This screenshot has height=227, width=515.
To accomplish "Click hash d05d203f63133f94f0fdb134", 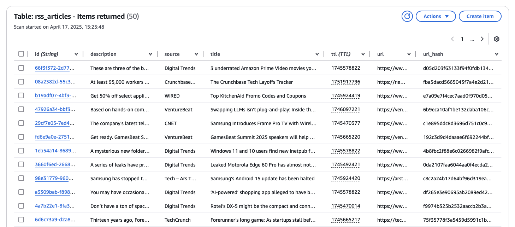I will click(x=458, y=68).
